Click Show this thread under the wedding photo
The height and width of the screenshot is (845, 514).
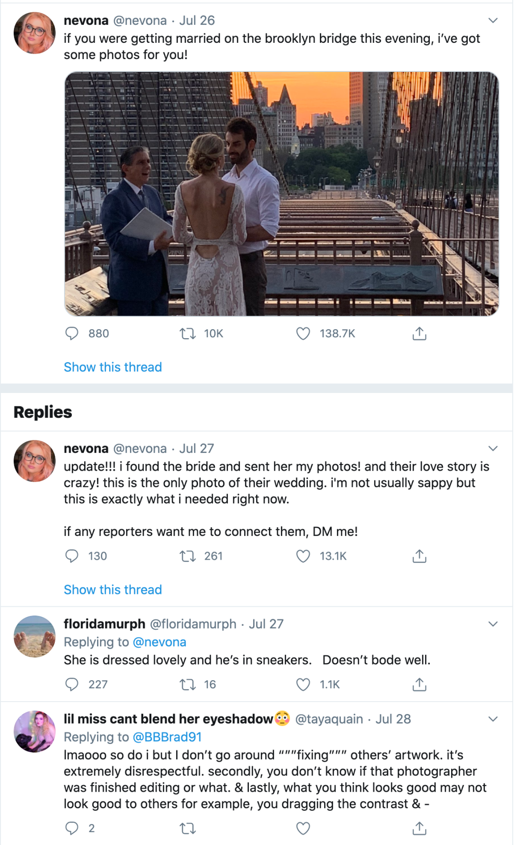(x=113, y=367)
